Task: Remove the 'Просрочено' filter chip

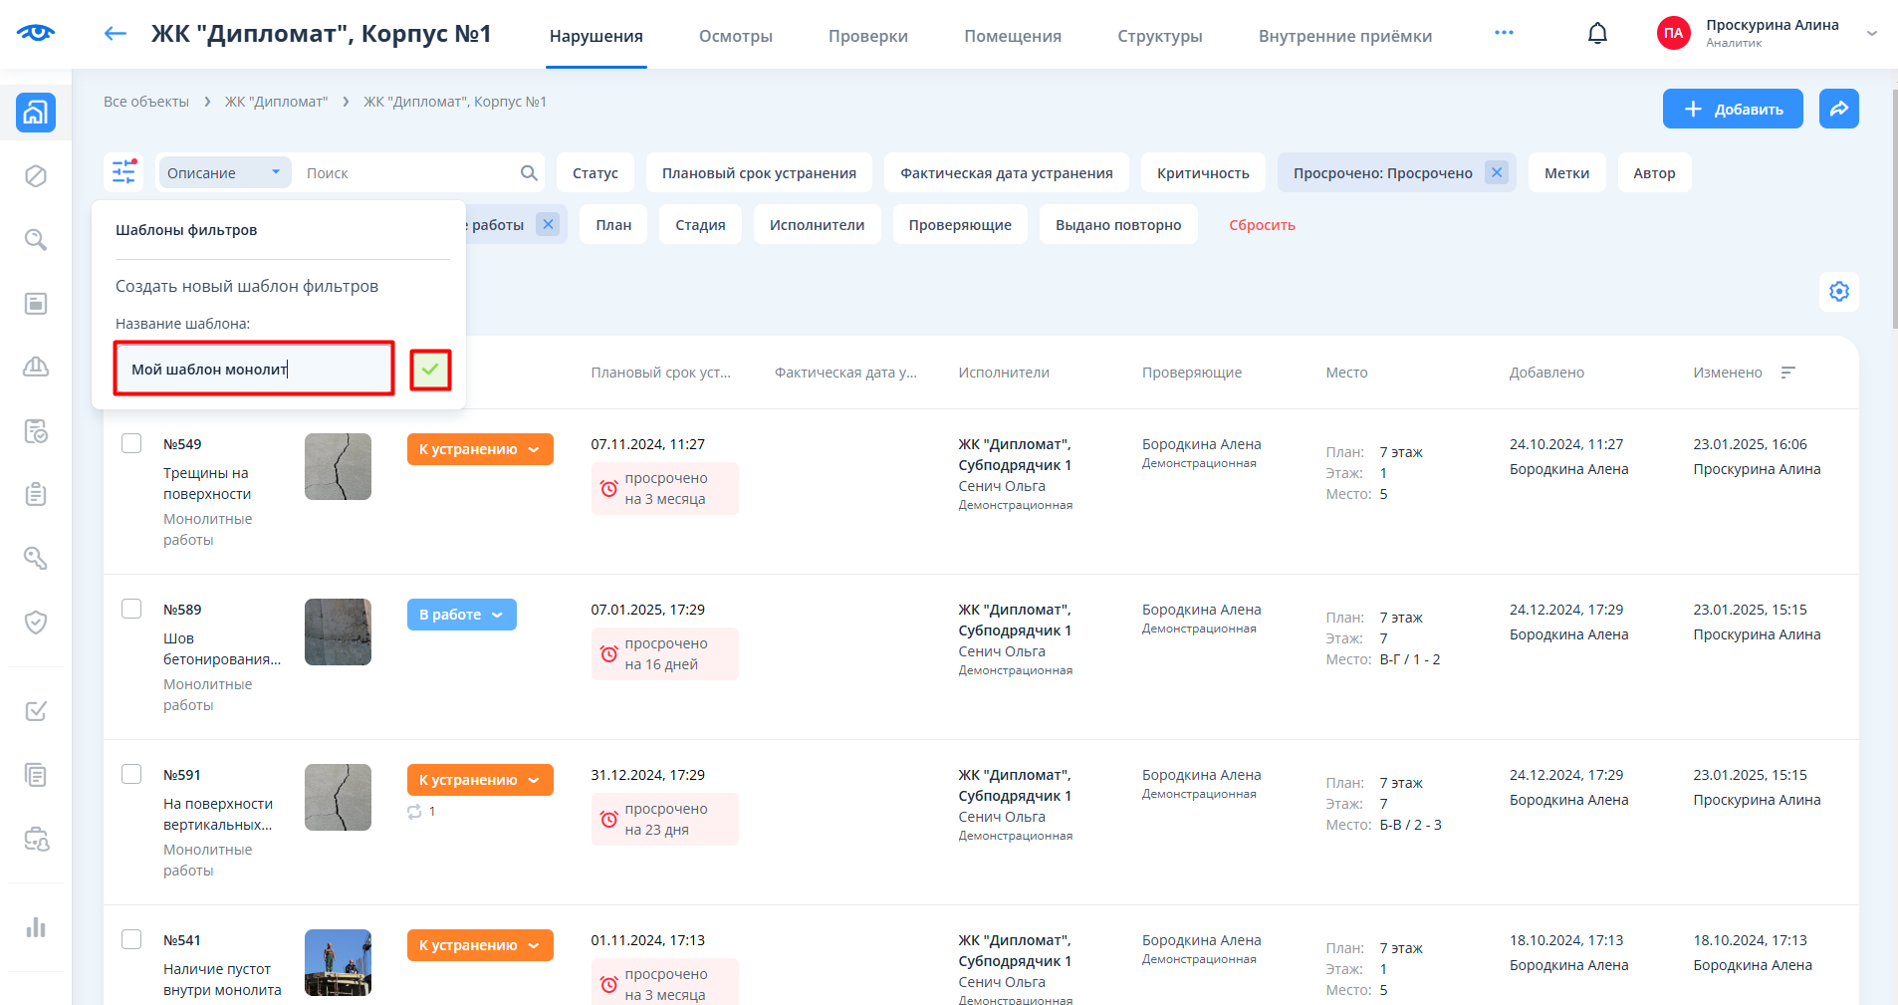Action: click(x=1496, y=172)
